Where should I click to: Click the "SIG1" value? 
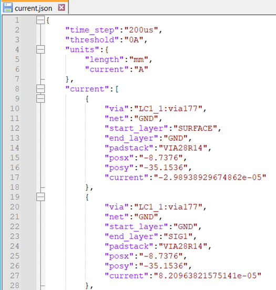pos(178,236)
